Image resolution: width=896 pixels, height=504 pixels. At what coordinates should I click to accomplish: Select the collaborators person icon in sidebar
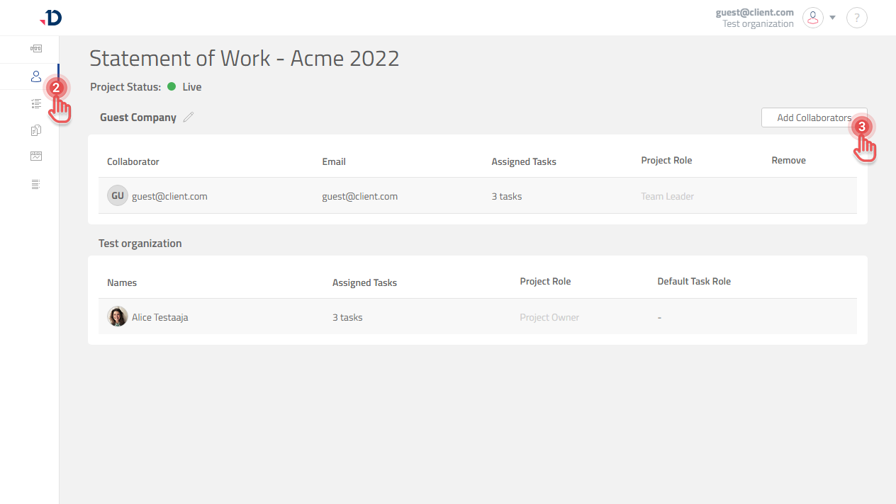point(36,76)
